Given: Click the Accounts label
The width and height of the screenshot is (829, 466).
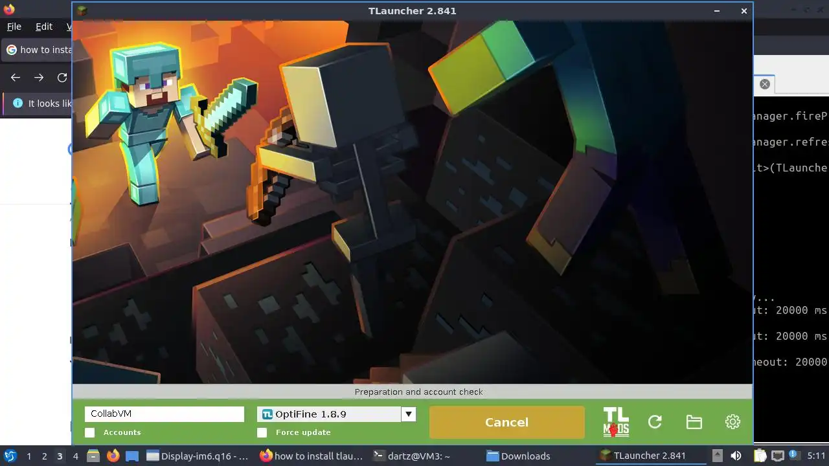Looking at the screenshot, I should tap(122, 432).
